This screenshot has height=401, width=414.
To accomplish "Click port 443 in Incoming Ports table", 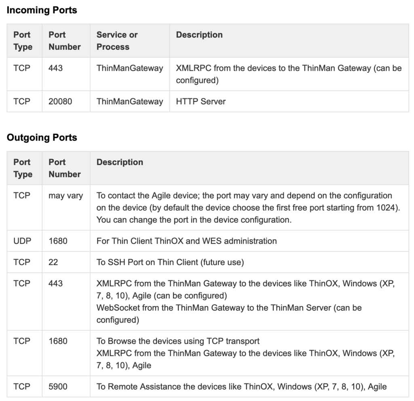I will [x=56, y=68].
